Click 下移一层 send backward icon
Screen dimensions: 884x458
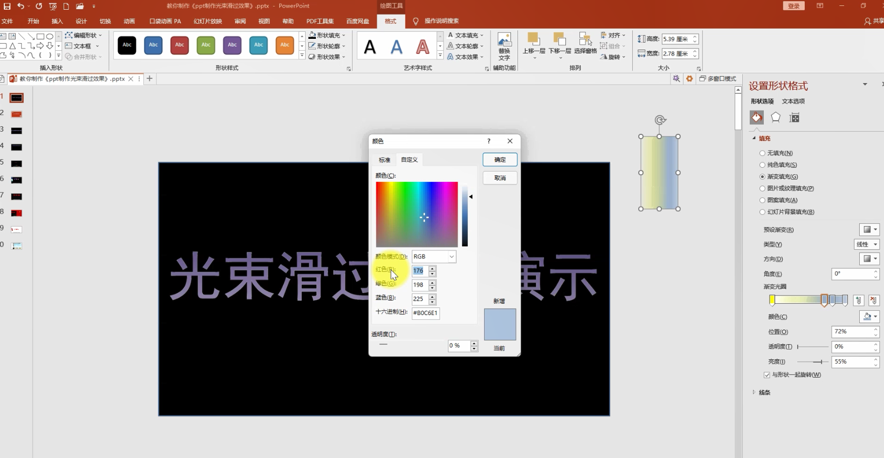tap(560, 45)
